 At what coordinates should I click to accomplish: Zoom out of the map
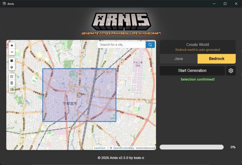[12, 52]
